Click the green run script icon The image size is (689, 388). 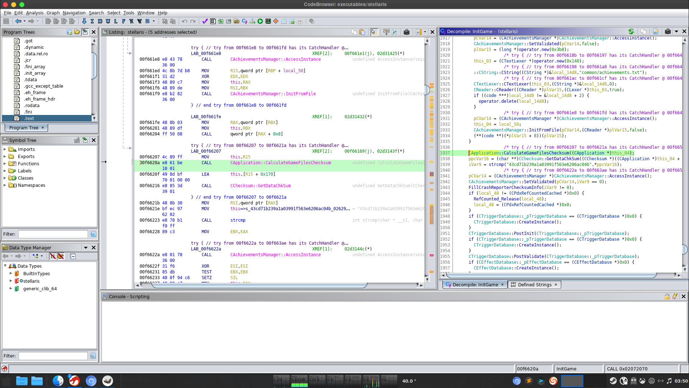[x=260, y=21]
